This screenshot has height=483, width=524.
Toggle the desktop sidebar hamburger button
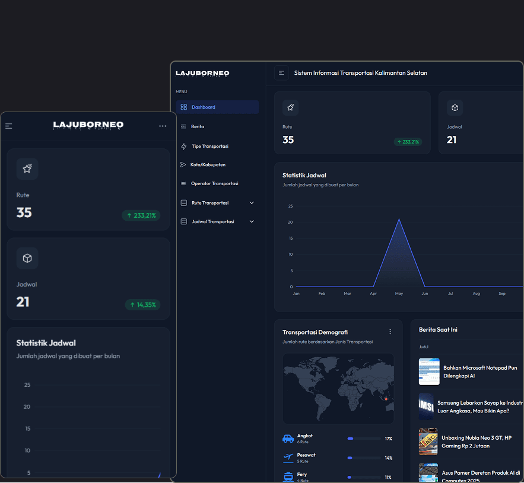281,73
